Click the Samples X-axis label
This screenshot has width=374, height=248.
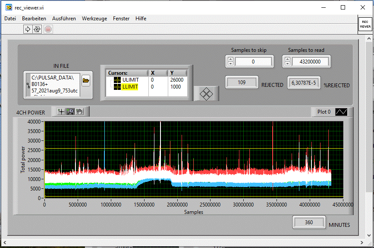tap(194, 212)
